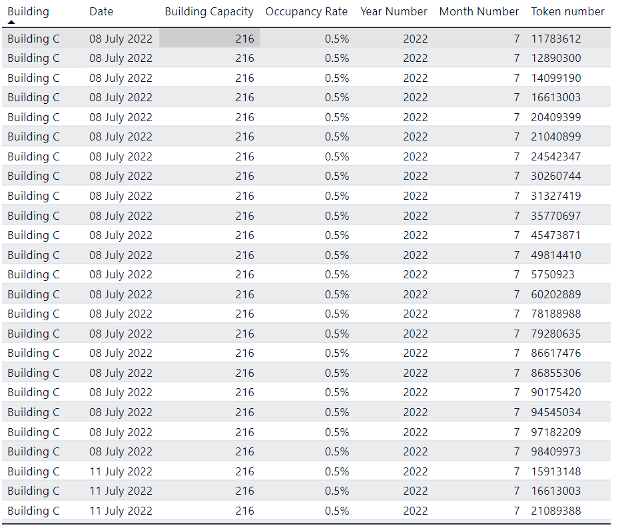The width and height of the screenshot is (618, 528).
Task: Click the 0.5% occupancy rate in row 14099190
Action: [337, 78]
